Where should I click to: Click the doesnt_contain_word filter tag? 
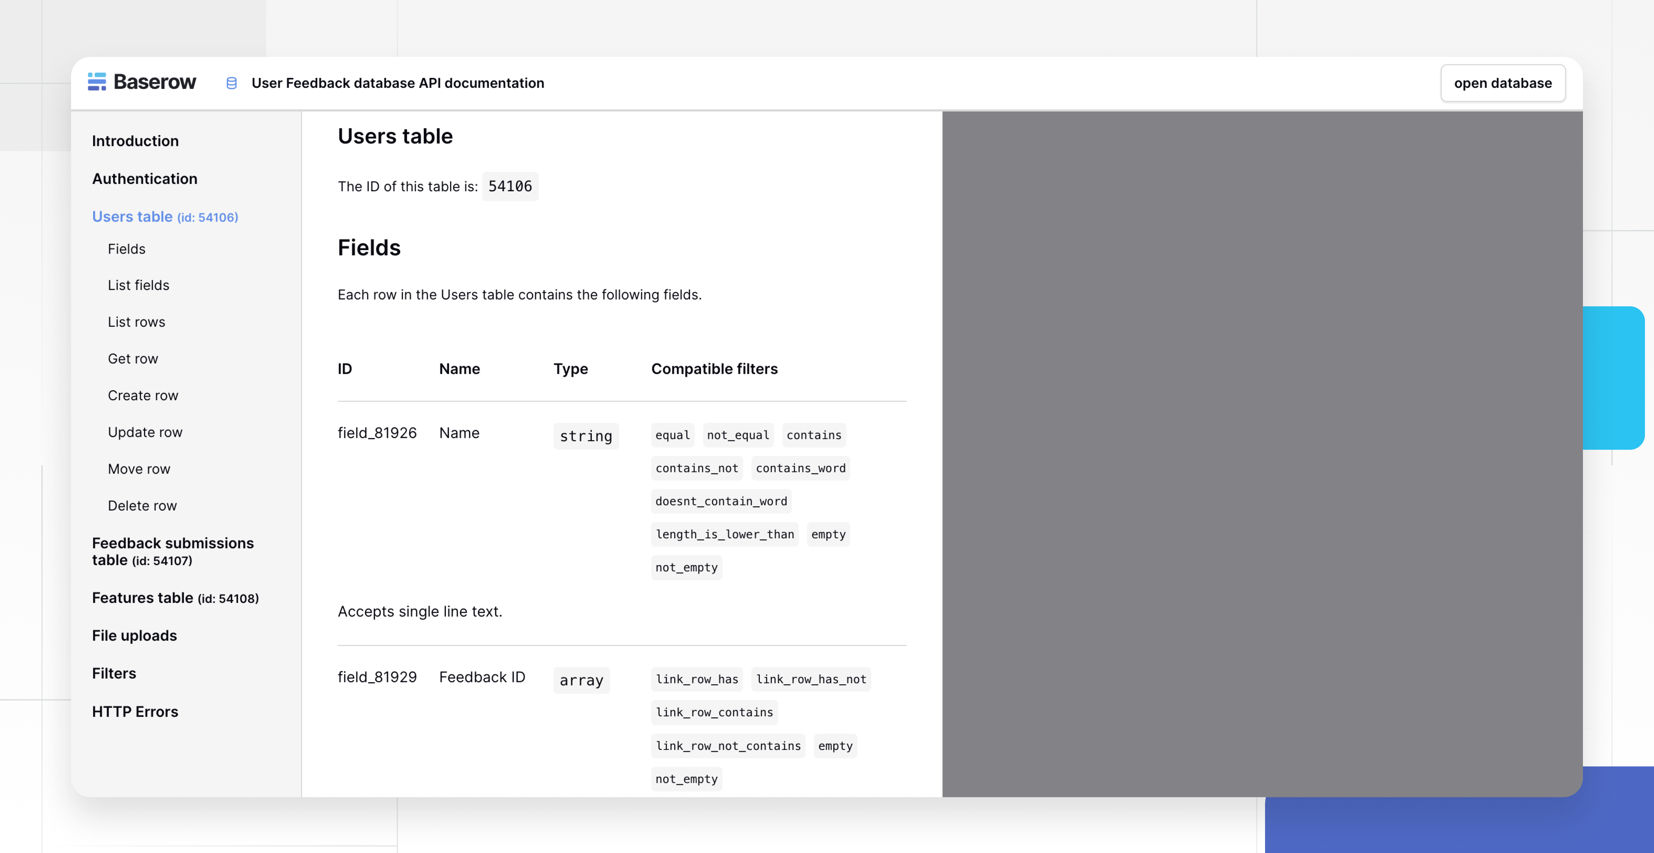(x=721, y=501)
